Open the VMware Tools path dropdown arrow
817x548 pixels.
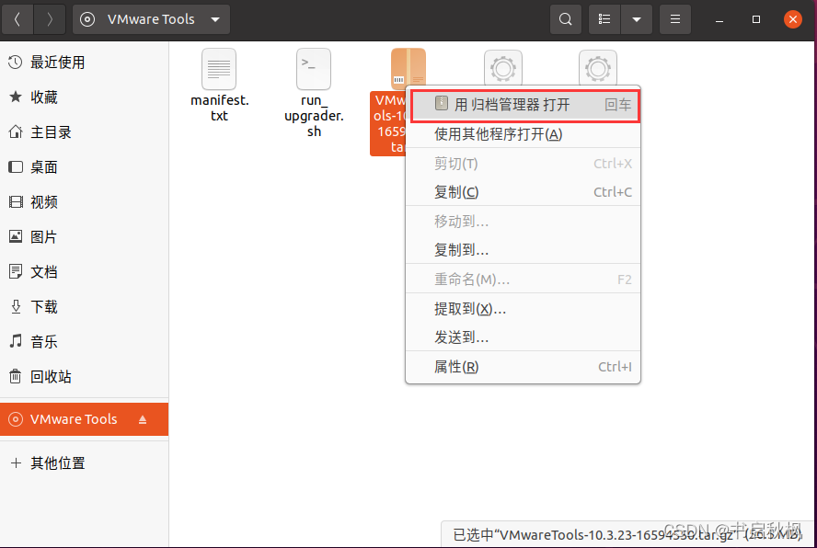[215, 20]
